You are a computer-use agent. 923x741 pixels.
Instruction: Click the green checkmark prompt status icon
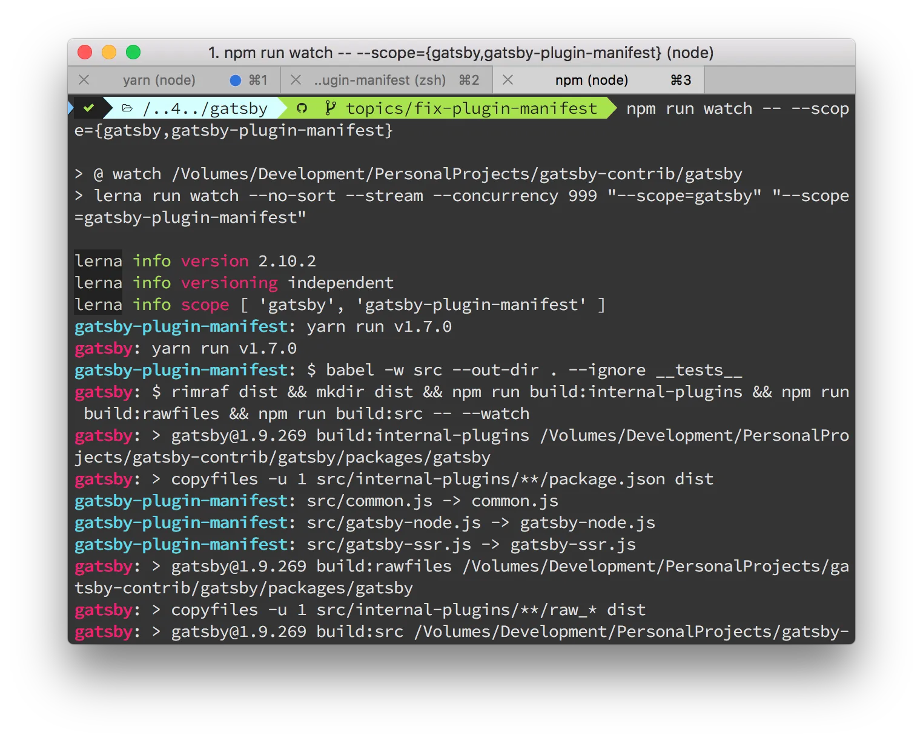pyautogui.click(x=89, y=108)
